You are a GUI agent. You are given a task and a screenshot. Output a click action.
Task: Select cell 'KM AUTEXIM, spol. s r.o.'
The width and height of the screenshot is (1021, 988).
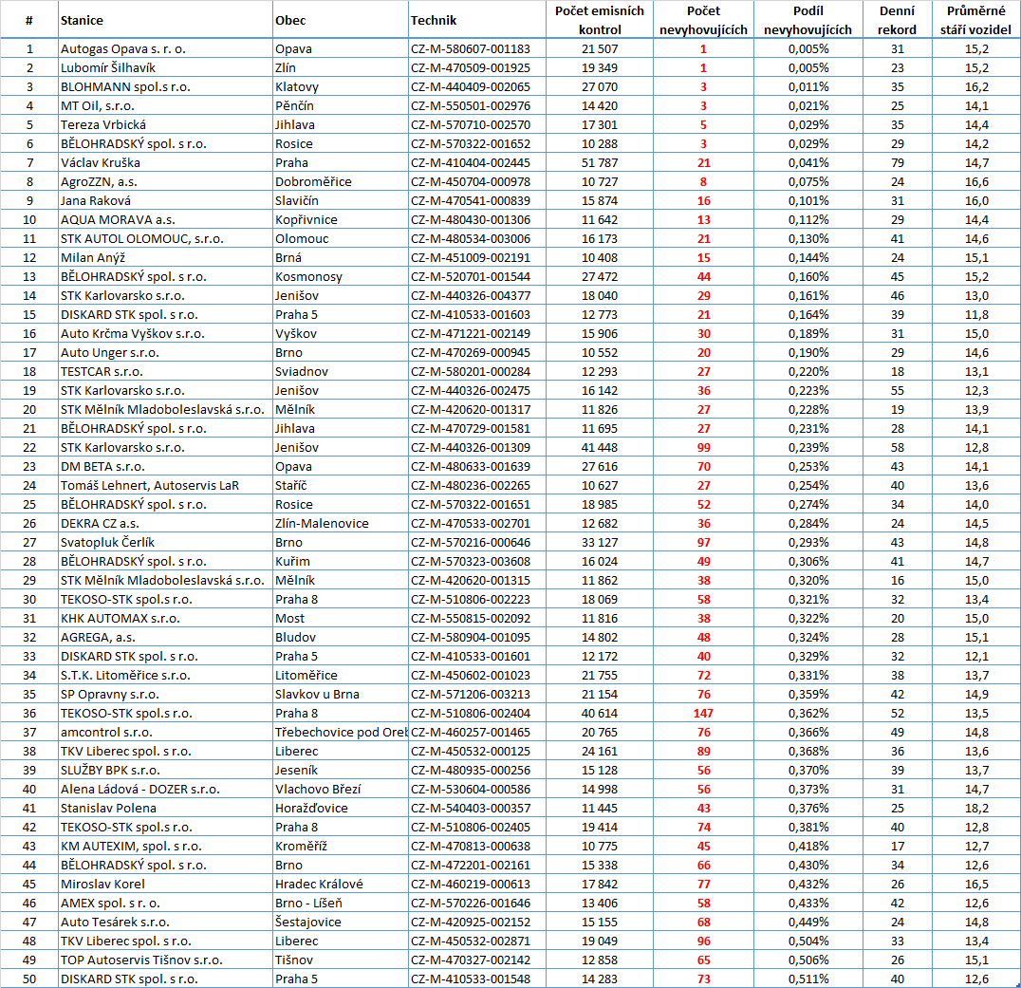pyautogui.click(x=165, y=846)
